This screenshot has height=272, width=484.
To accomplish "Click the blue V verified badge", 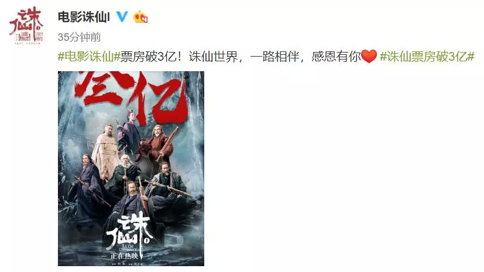I will (x=122, y=16).
